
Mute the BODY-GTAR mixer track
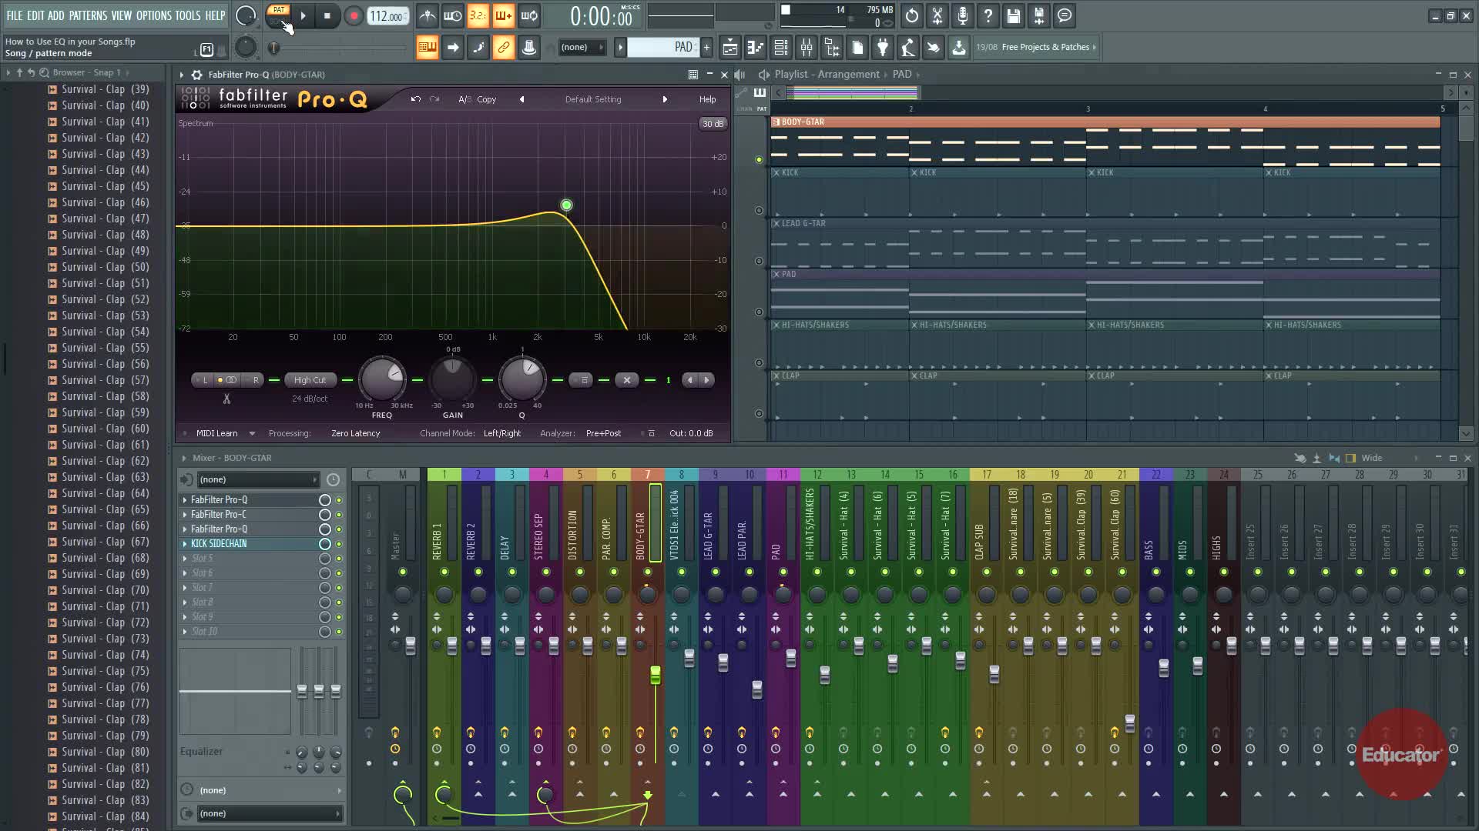click(648, 572)
